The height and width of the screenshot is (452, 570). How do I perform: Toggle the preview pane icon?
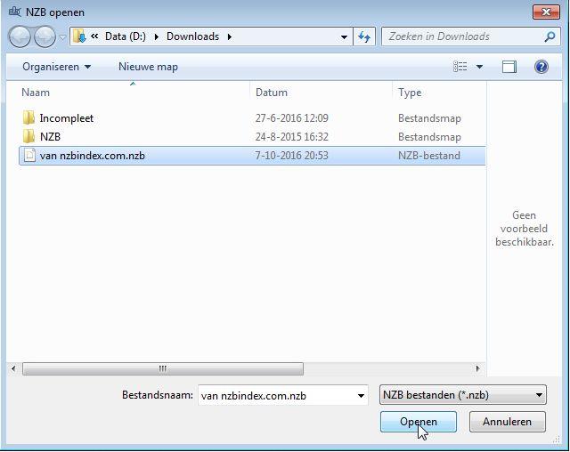509,67
